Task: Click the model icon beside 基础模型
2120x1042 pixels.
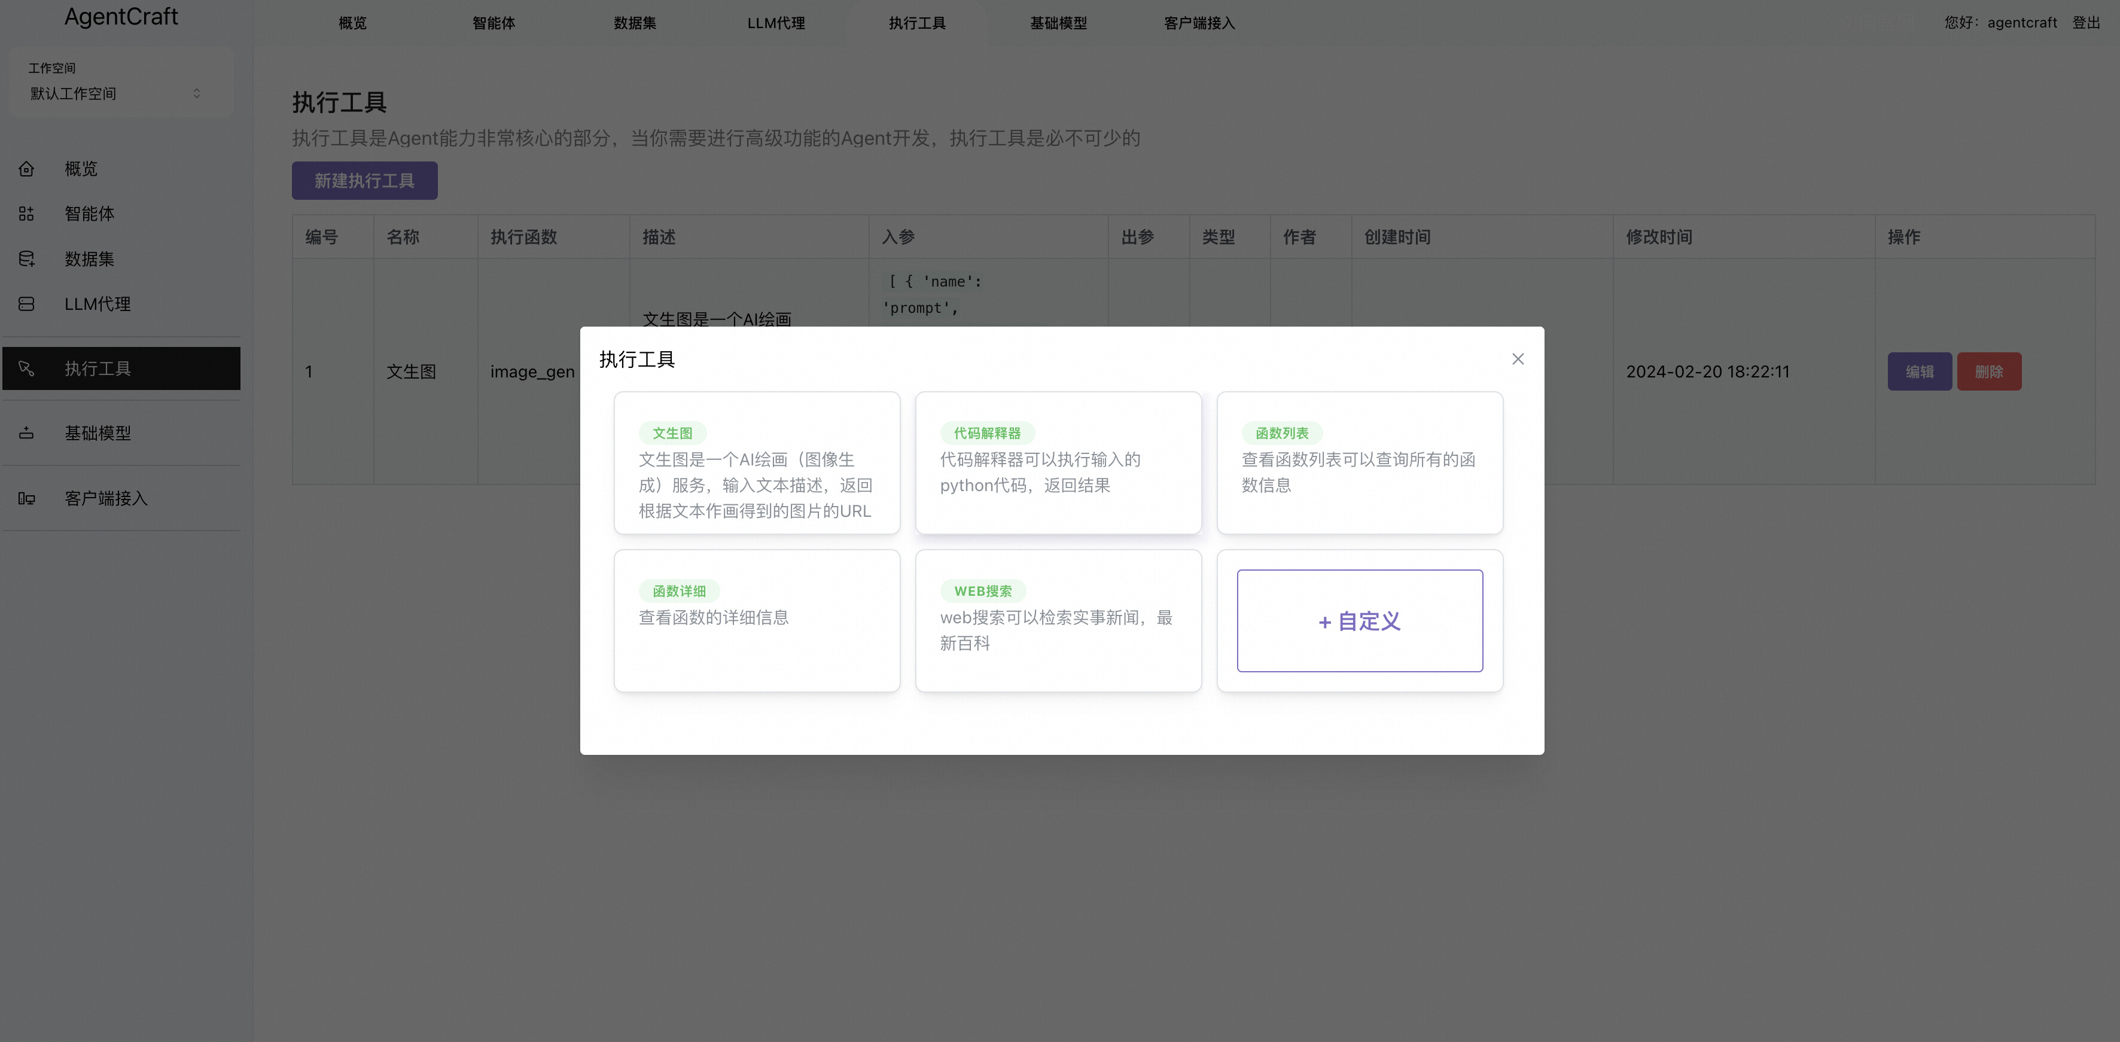Action: pyautogui.click(x=26, y=433)
